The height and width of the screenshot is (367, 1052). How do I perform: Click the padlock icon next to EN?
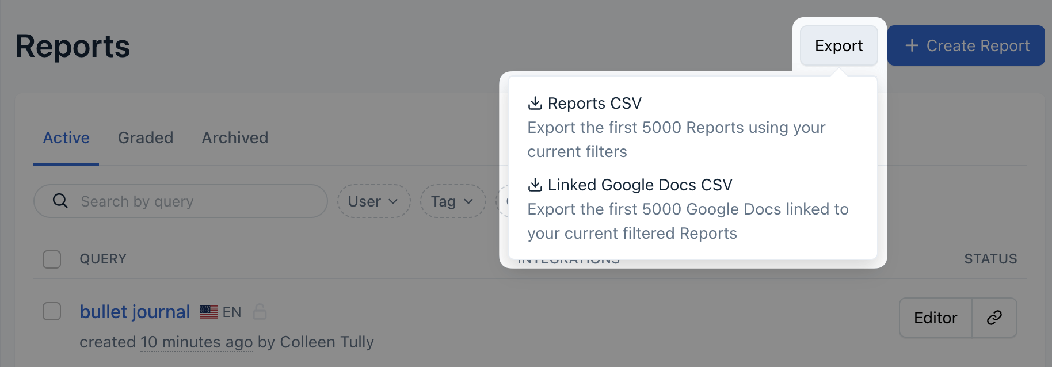(260, 312)
